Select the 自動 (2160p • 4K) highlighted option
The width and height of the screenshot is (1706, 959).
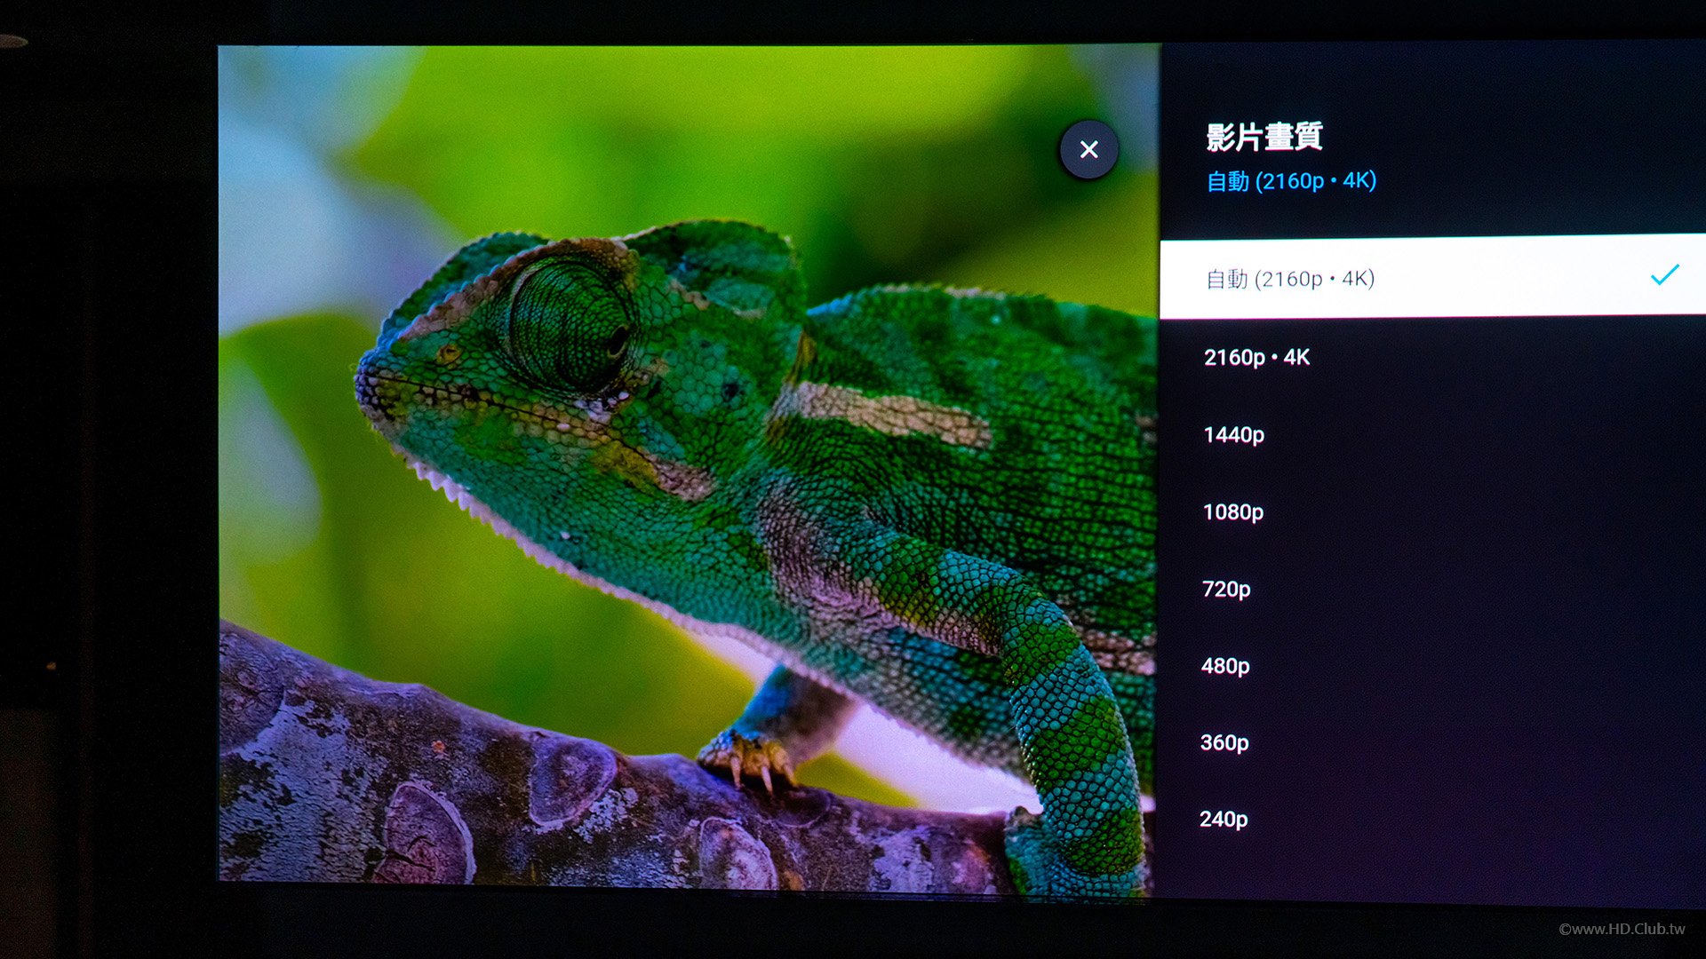(x=1432, y=276)
